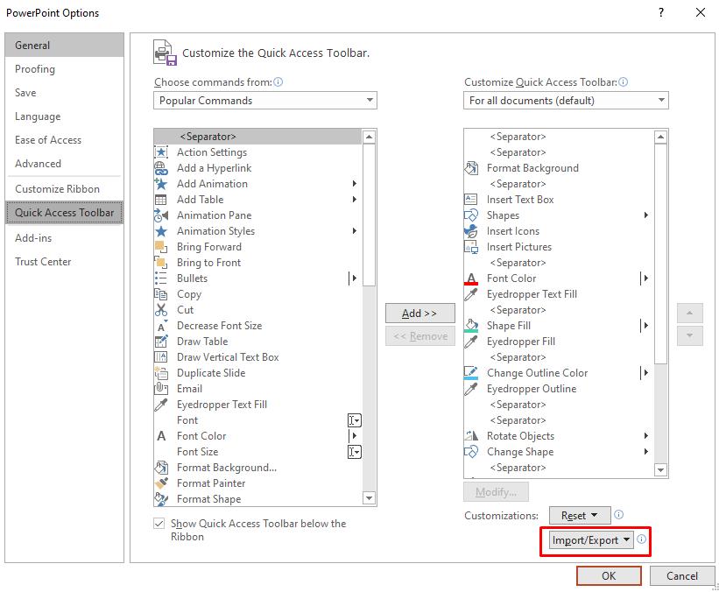Click info icon beside Choose commands from
The width and height of the screenshot is (719, 592).
[x=278, y=82]
